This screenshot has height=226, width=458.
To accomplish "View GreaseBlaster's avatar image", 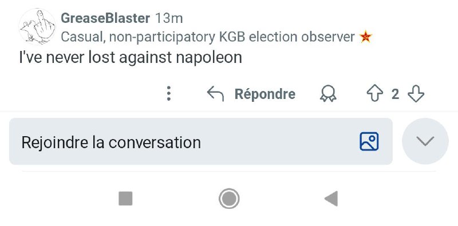I will pyautogui.click(x=37, y=27).
